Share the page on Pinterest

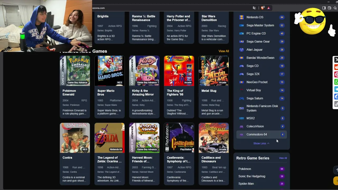336,75
